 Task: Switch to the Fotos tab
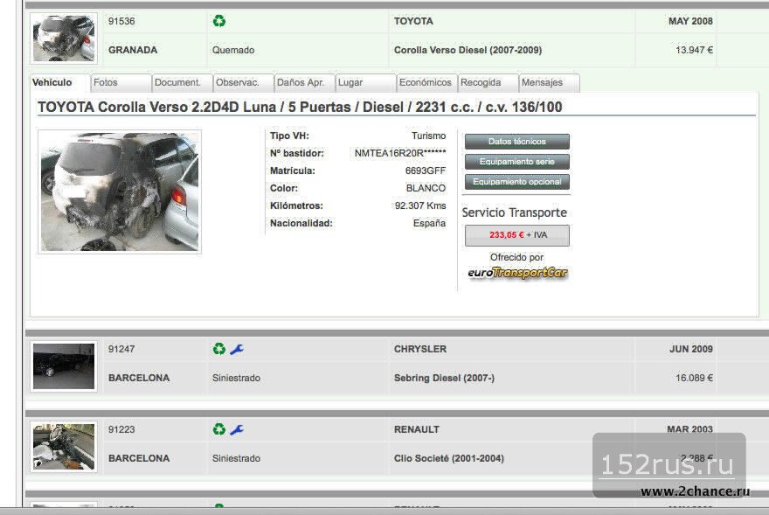(121, 82)
